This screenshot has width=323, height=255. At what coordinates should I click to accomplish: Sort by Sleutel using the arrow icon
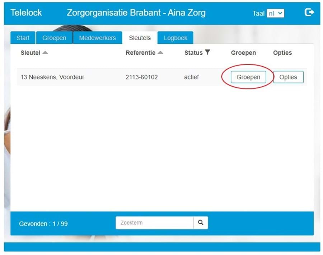45,53
